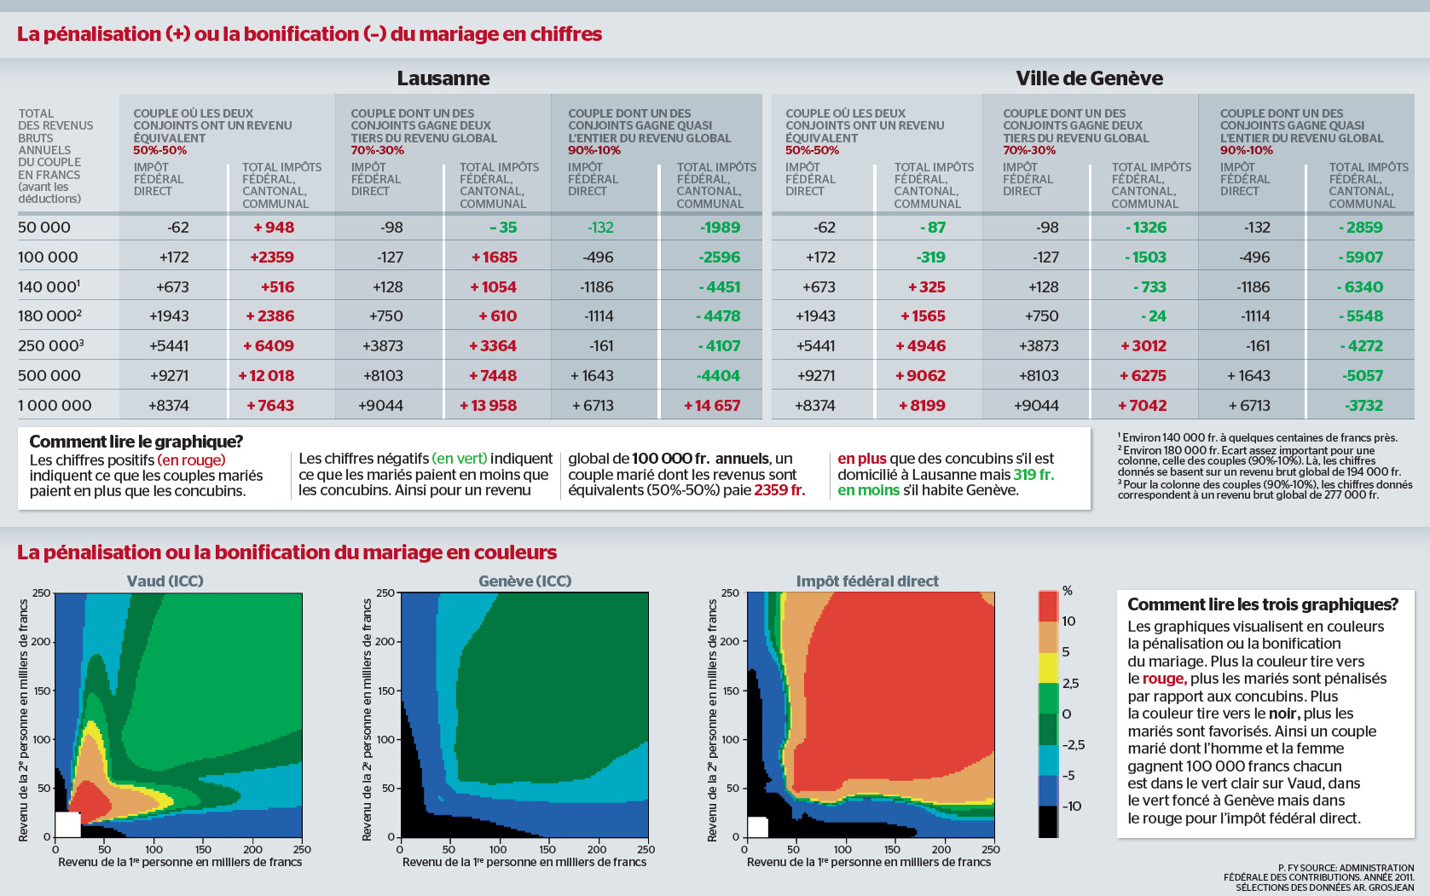Click the Genève (ICC) heat map
1430x896 pixels.
pos(524,714)
